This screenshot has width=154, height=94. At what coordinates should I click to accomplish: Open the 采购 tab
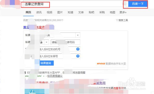(x=102, y=12)
